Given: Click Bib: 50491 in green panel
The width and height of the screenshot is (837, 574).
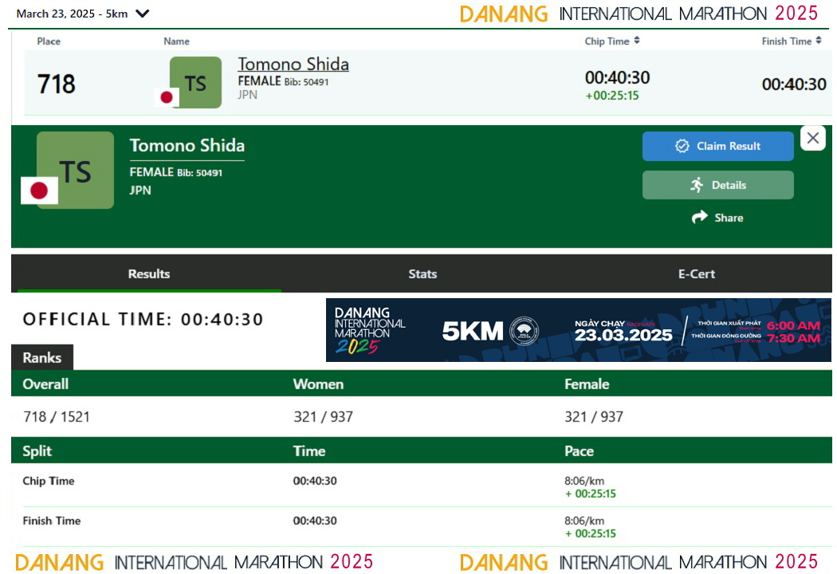Looking at the screenshot, I should [x=199, y=173].
